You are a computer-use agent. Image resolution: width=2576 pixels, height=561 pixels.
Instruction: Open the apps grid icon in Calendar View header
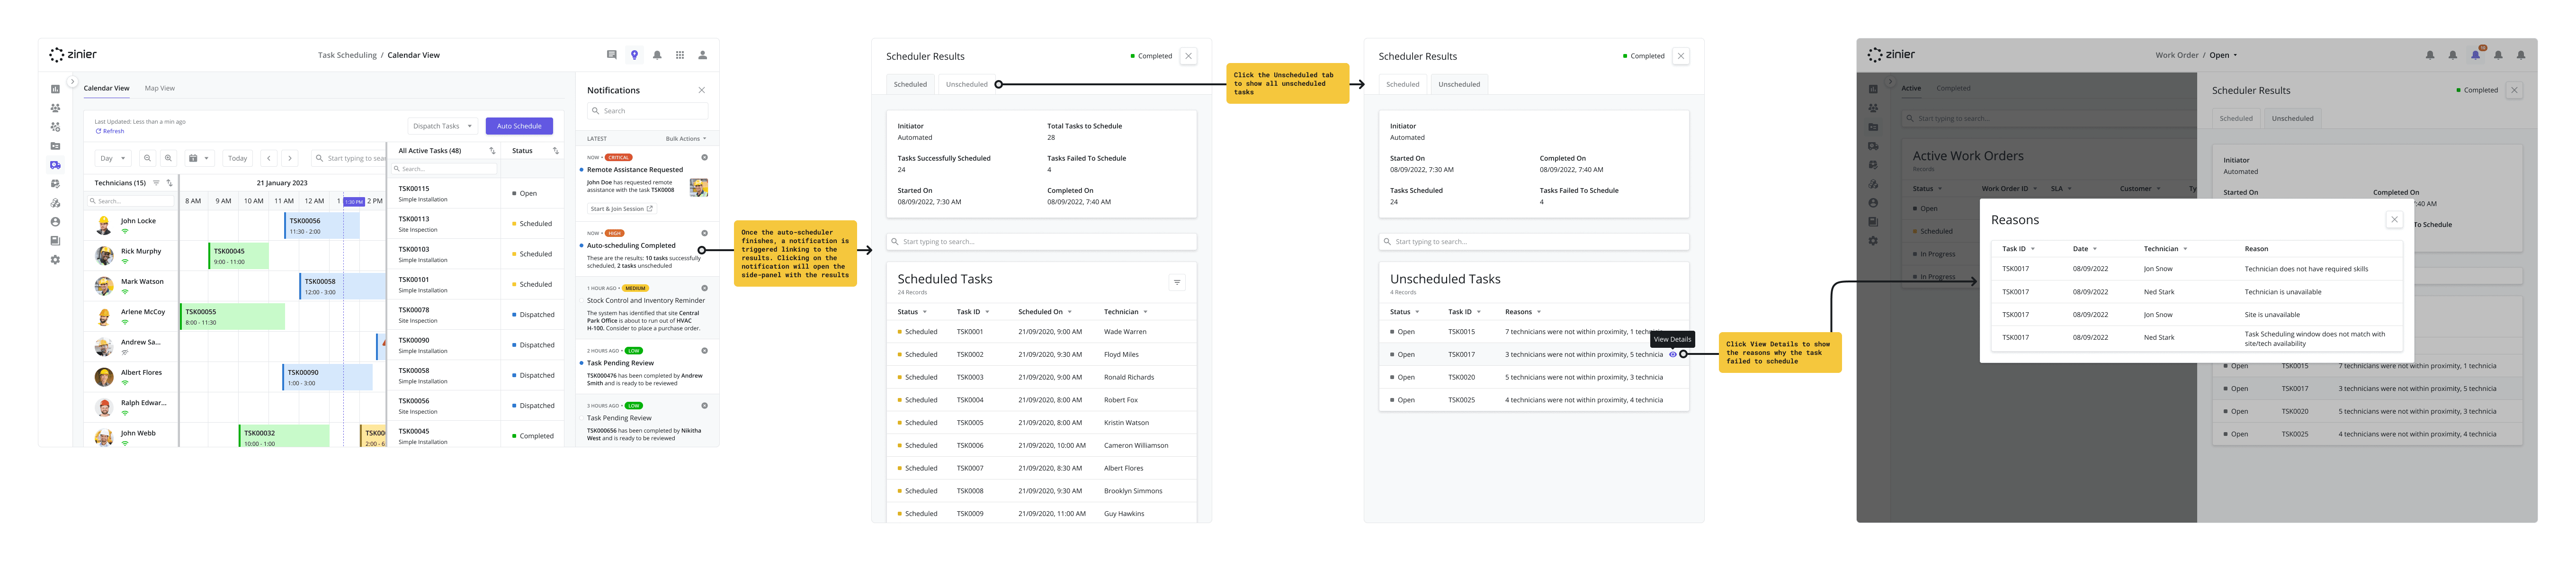680,55
